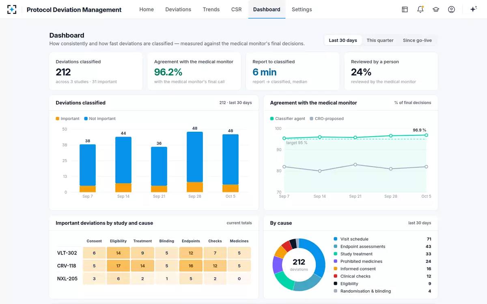Open the Deviations classified 212 card
The image size is (487, 304).
coord(96,71)
